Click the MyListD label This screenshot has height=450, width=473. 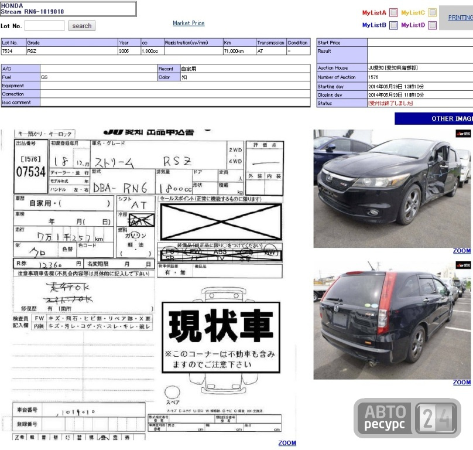coord(413,25)
